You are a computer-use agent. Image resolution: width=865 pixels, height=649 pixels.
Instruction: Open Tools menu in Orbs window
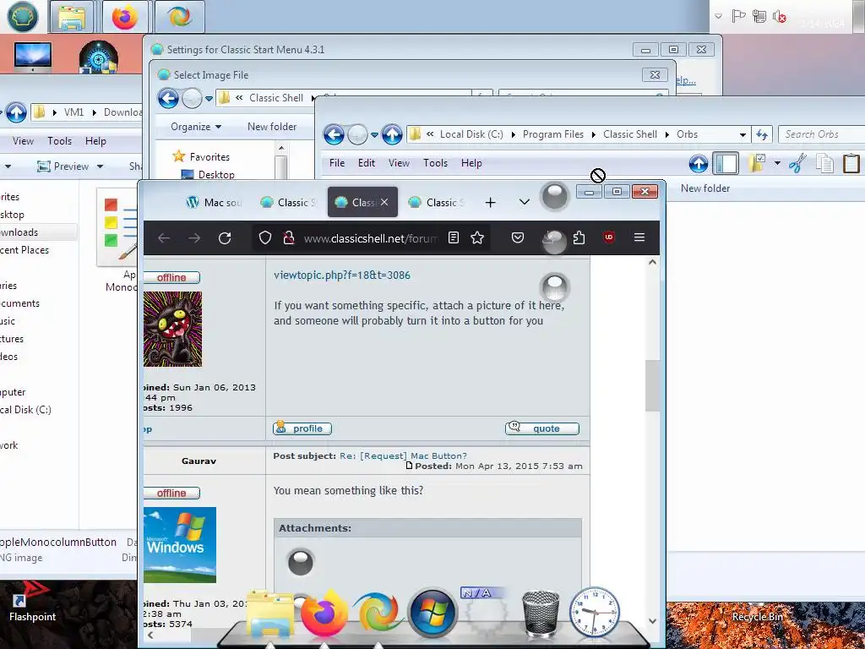[435, 163]
